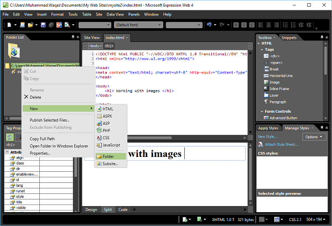Pick CSS from the New submenu
Image resolution: width=332 pixels, height=226 pixels.
pos(106,138)
